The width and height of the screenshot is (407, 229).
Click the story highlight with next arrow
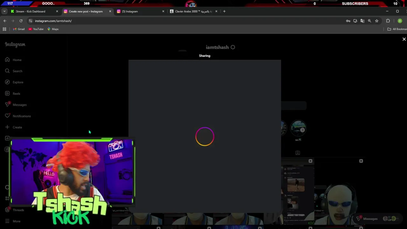point(298,128)
